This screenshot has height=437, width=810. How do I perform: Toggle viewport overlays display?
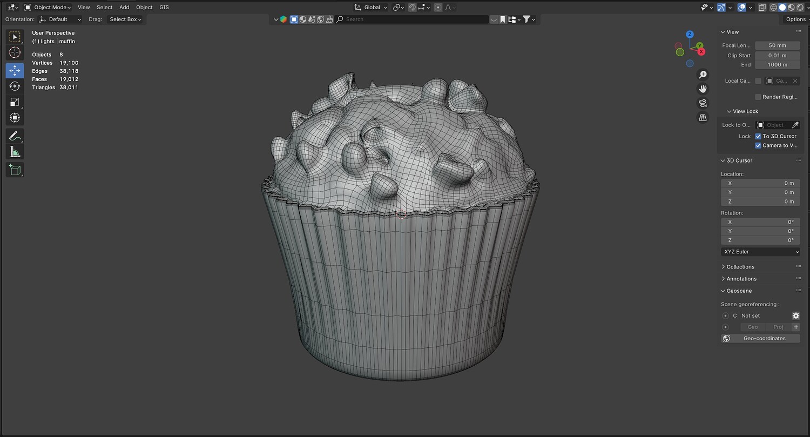[x=742, y=8]
